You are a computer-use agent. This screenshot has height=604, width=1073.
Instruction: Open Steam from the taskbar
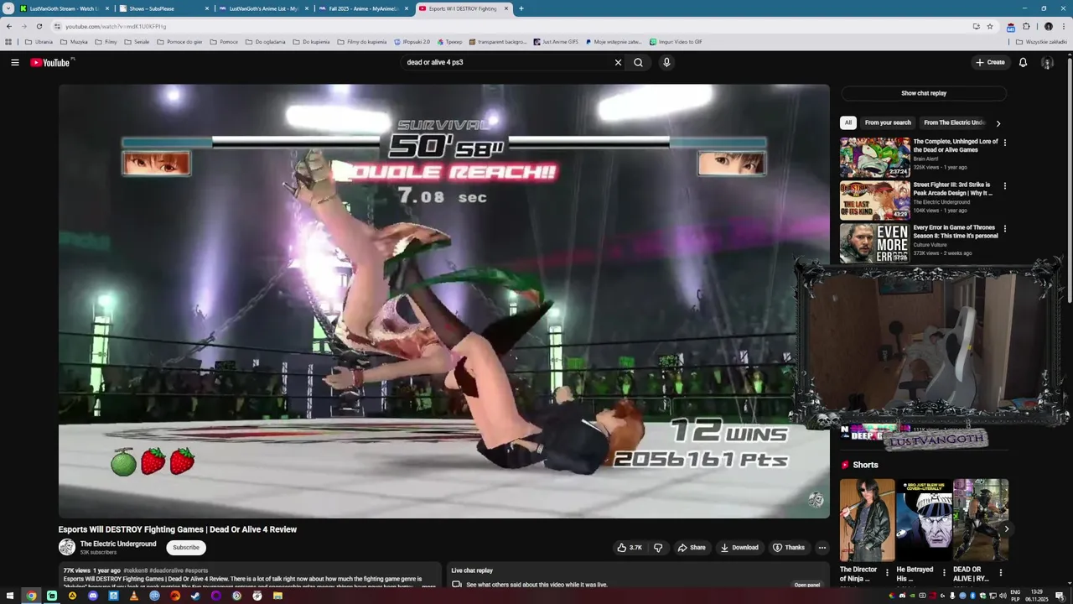click(195, 596)
